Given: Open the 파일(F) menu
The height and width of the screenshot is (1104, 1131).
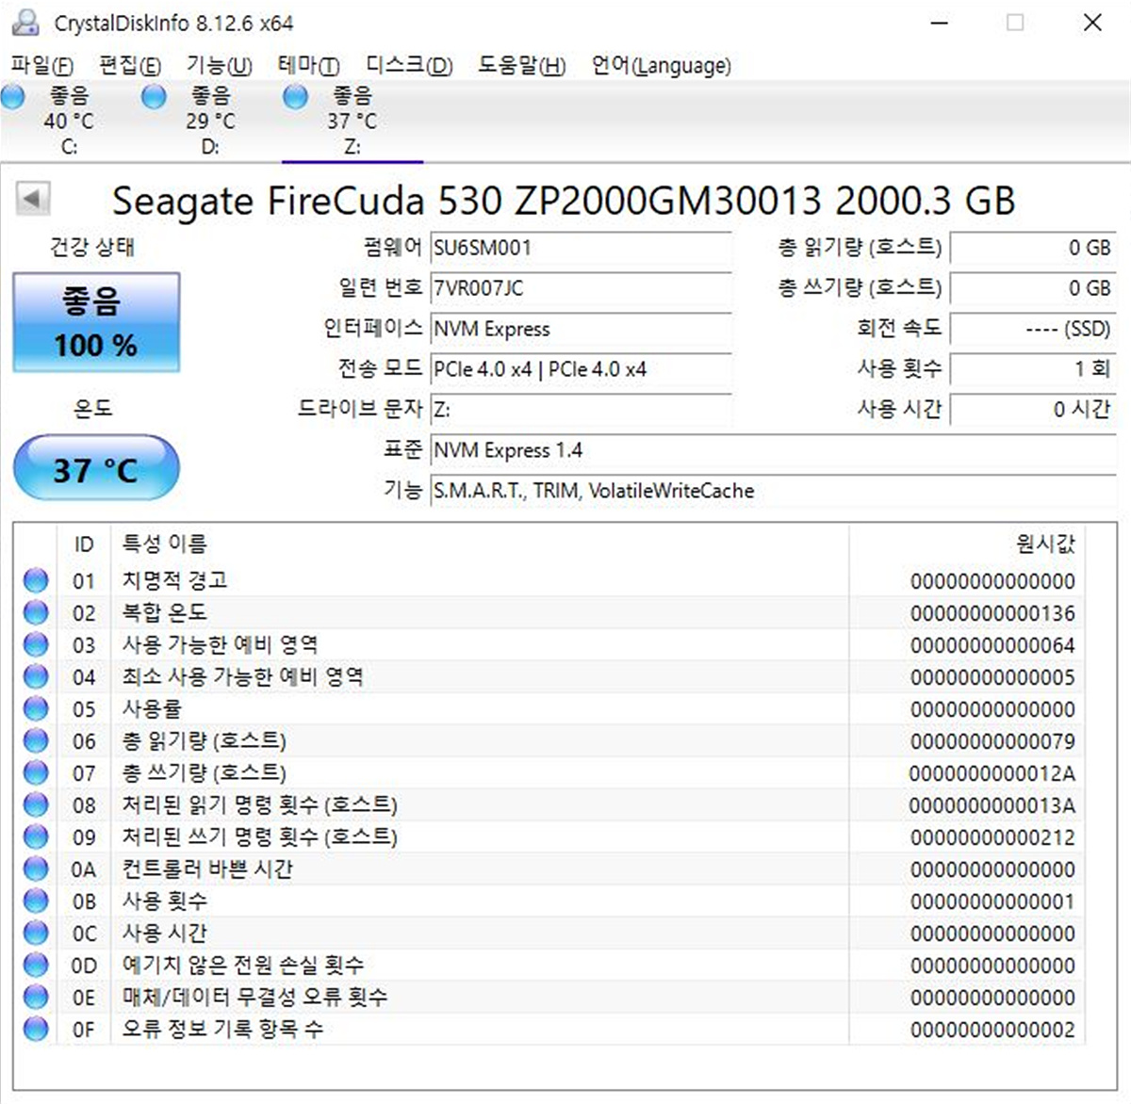Looking at the screenshot, I should click(x=41, y=65).
